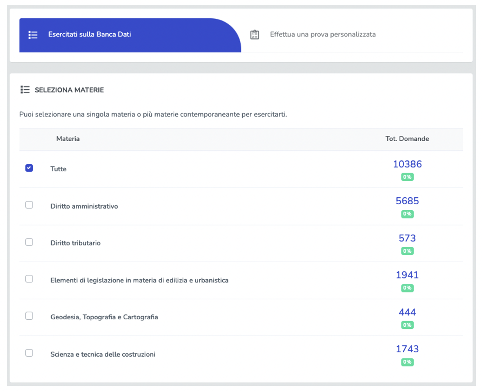Enable the Diritto tributario checkbox
Viewport: 482px width, 391px height.
click(x=29, y=242)
